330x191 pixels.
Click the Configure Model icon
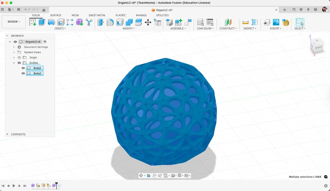point(200,22)
